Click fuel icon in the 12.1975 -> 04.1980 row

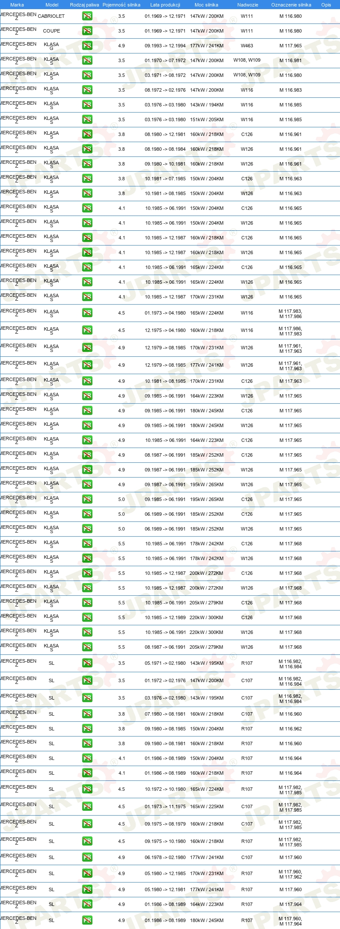87,330
